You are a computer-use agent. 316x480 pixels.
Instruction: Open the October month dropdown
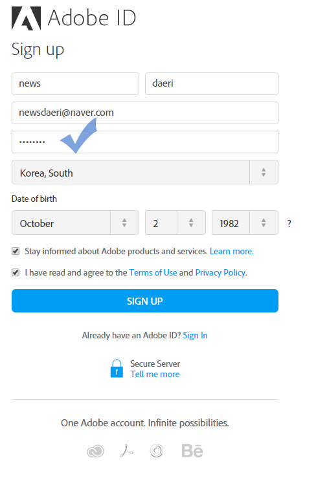click(x=75, y=223)
